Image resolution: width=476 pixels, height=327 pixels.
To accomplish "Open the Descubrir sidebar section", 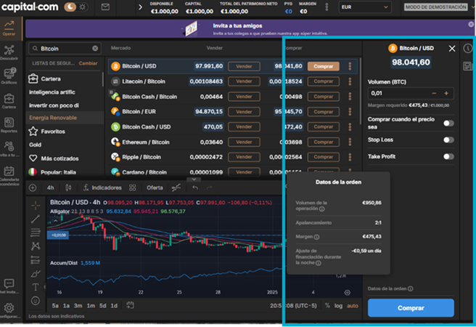I will (x=9, y=52).
